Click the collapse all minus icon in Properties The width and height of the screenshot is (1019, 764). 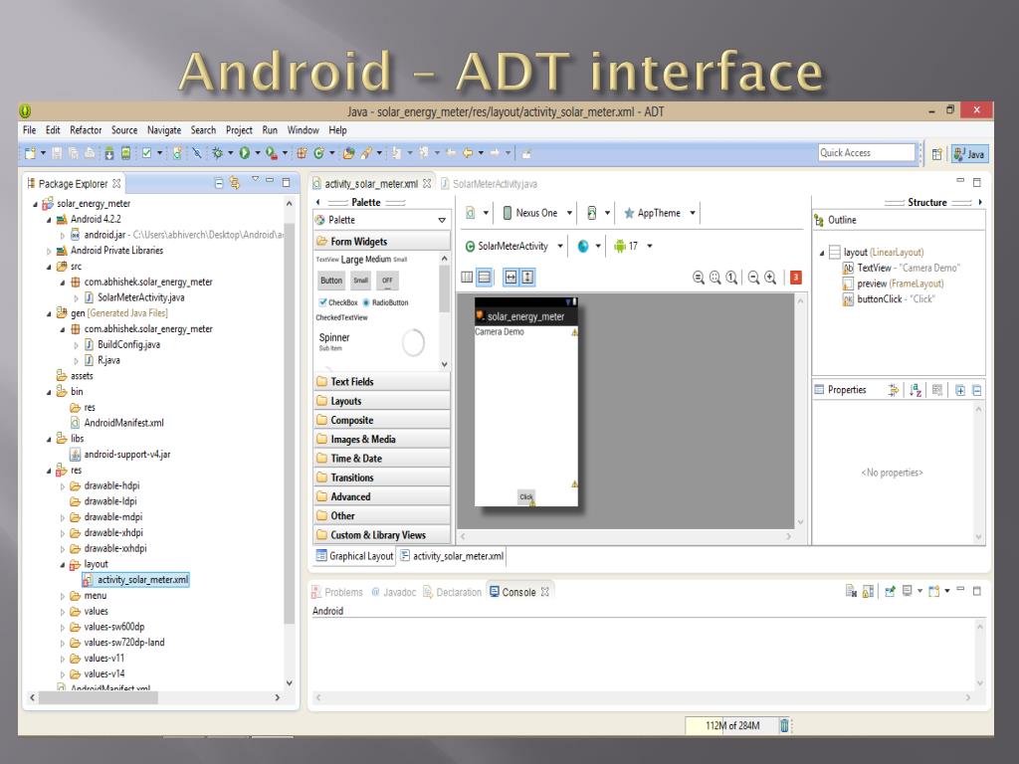pos(977,390)
